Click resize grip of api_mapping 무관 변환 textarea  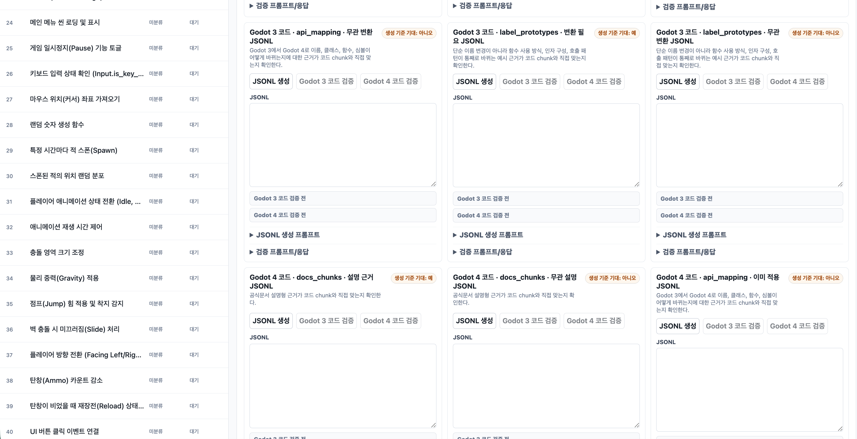coord(433,184)
